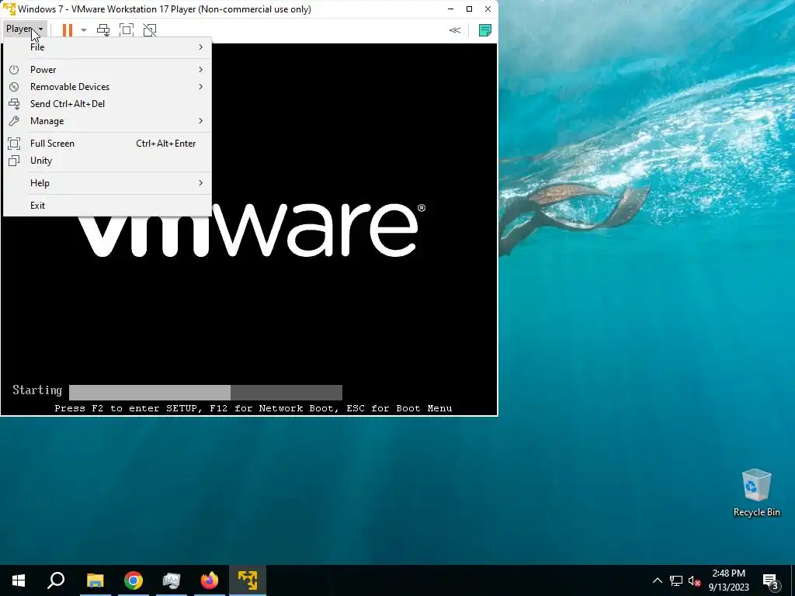
Task: Click the VMware icon in the title bar
Action: (x=9, y=9)
